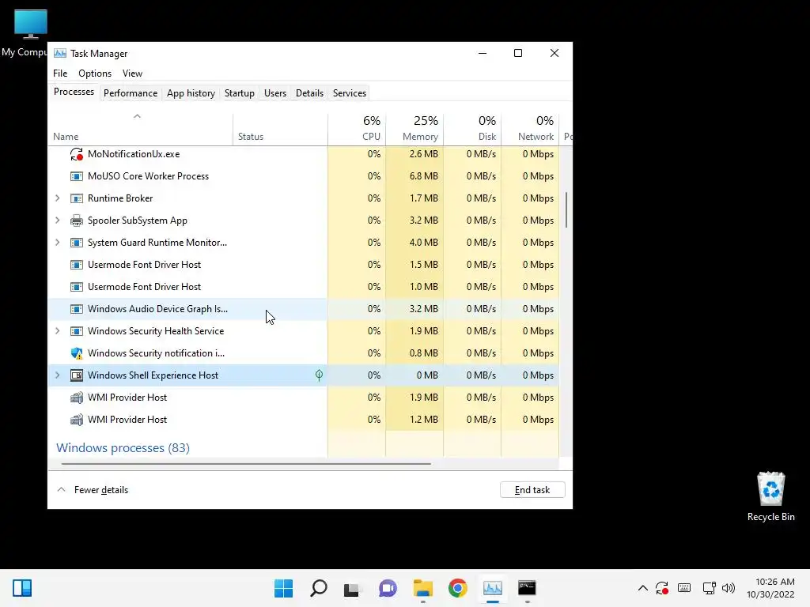
Task: Open the clock and date flyout
Action: tap(770, 588)
